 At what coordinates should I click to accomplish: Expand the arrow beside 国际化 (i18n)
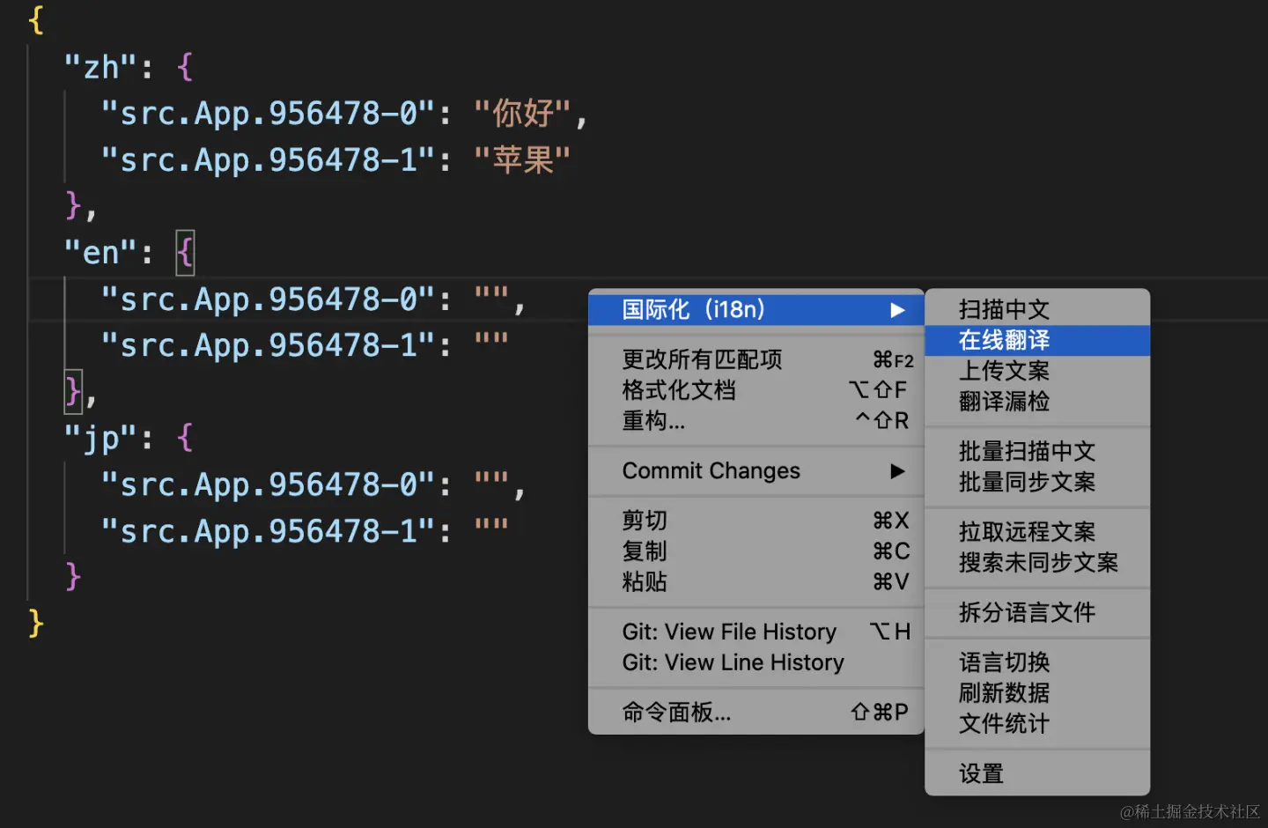(897, 310)
